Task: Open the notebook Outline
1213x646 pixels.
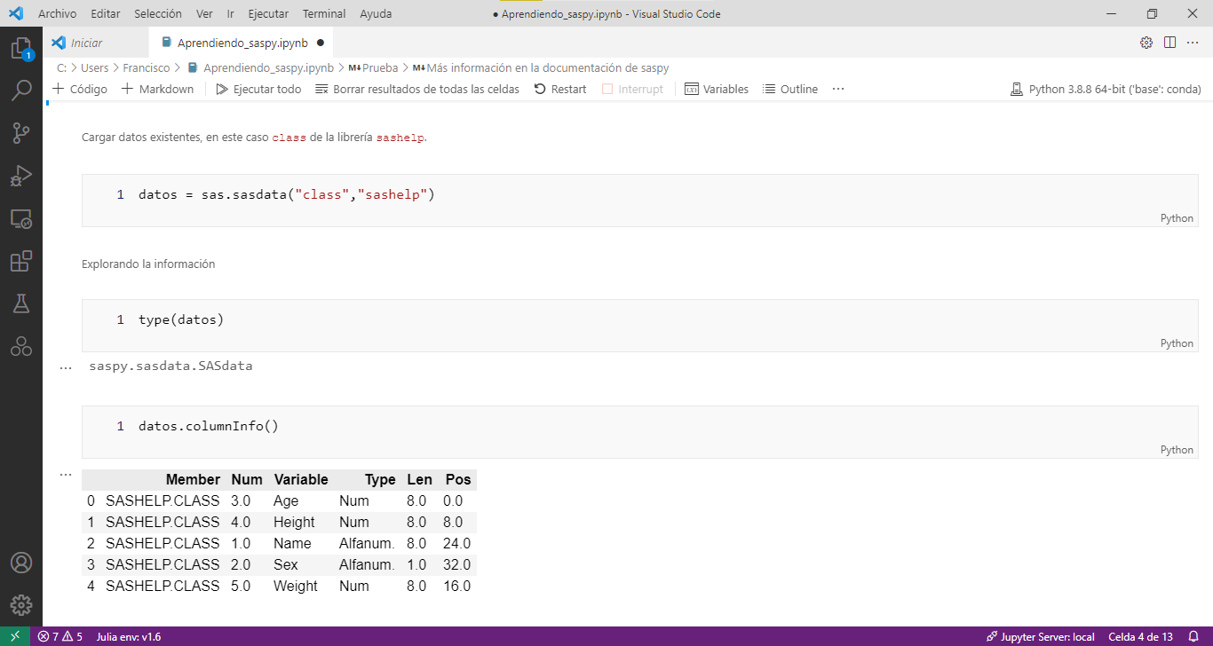Action: tap(790, 89)
